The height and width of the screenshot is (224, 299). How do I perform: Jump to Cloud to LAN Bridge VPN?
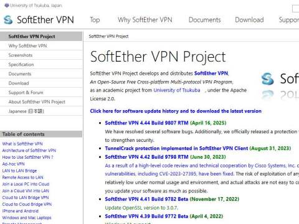coord(26,197)
